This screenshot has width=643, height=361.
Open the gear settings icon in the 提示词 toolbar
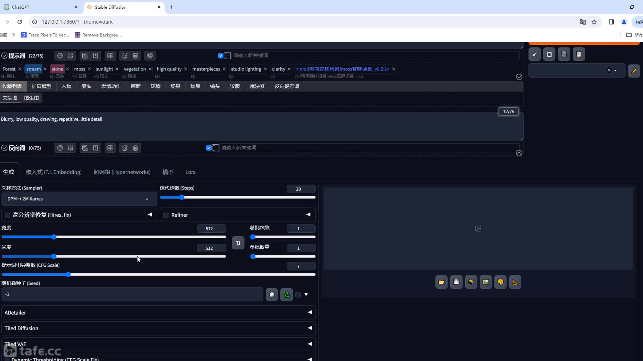pyautogui.click(x=71, y=55)
